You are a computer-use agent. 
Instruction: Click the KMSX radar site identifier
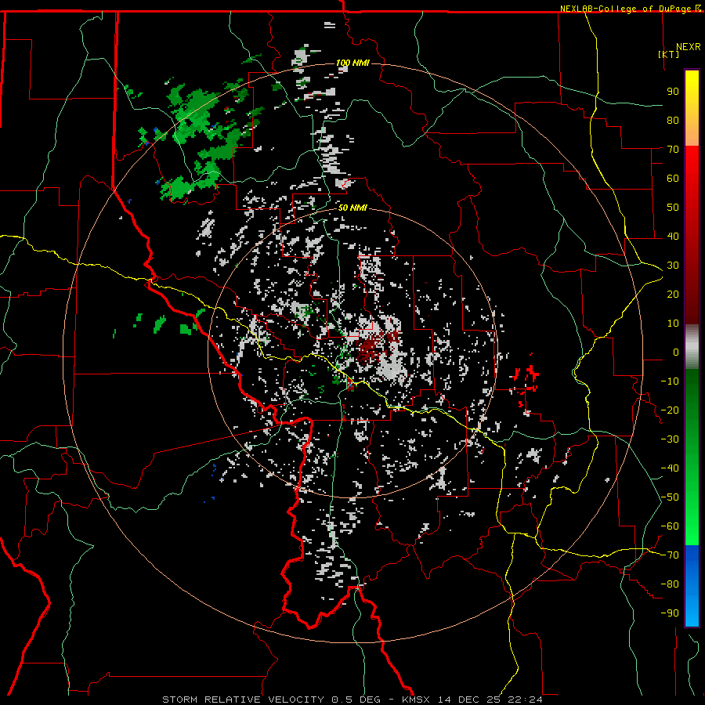pyautogui.click(x=416, y=700)
